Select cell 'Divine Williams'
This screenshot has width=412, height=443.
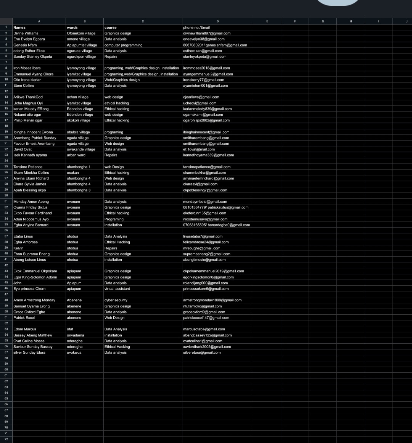pos(39,33)
